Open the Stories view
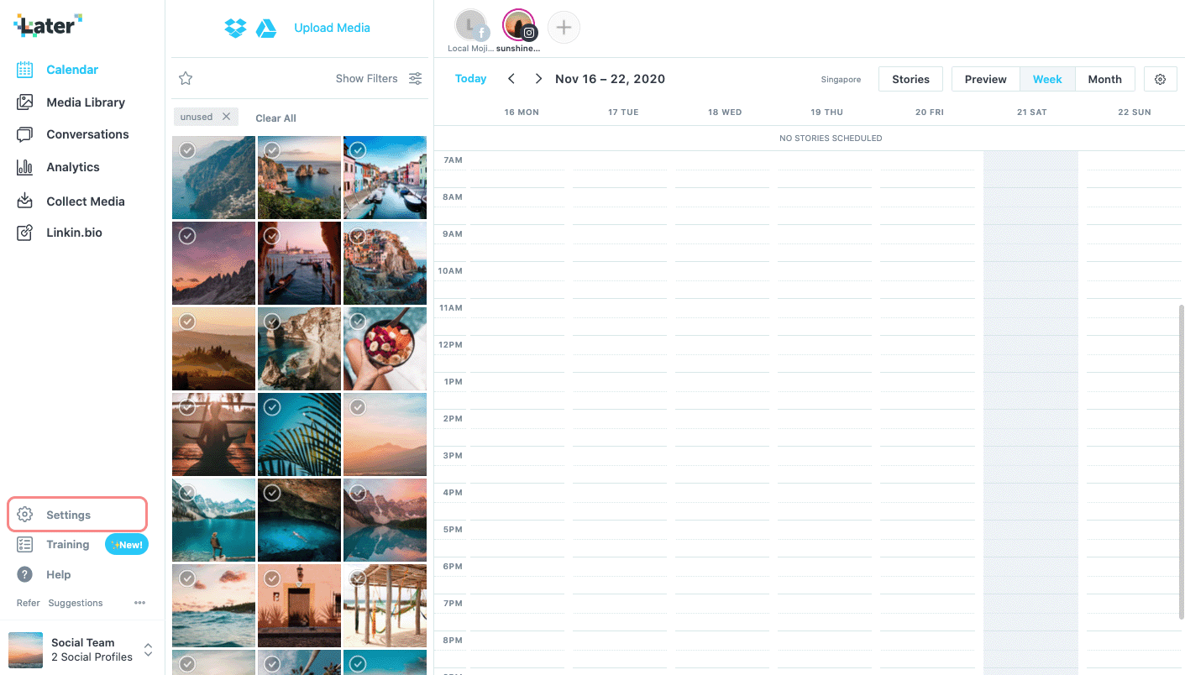Screen dimensions: 1185x675 (910, 79)
